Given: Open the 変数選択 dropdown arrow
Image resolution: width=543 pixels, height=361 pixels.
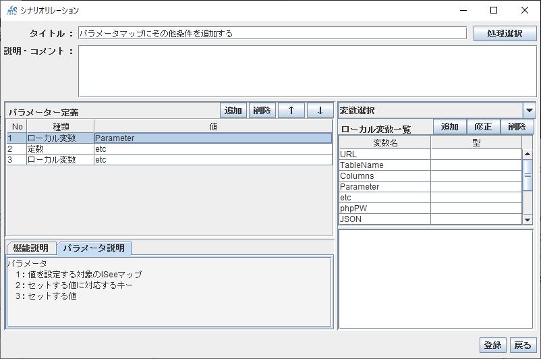Looking at the screenshot, I should click(529, 111).
